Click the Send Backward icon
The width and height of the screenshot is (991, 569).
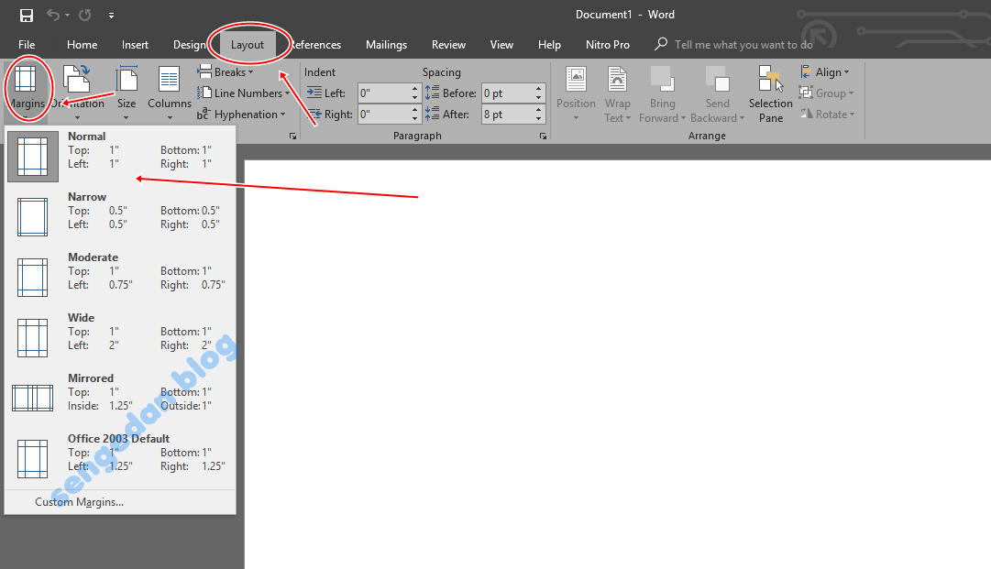click(717, 80)
